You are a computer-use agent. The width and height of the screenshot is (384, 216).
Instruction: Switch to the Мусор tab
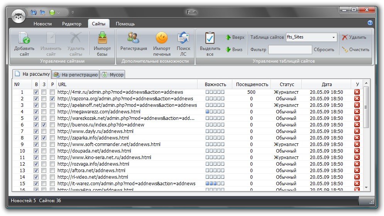click(x=112, y=75)
